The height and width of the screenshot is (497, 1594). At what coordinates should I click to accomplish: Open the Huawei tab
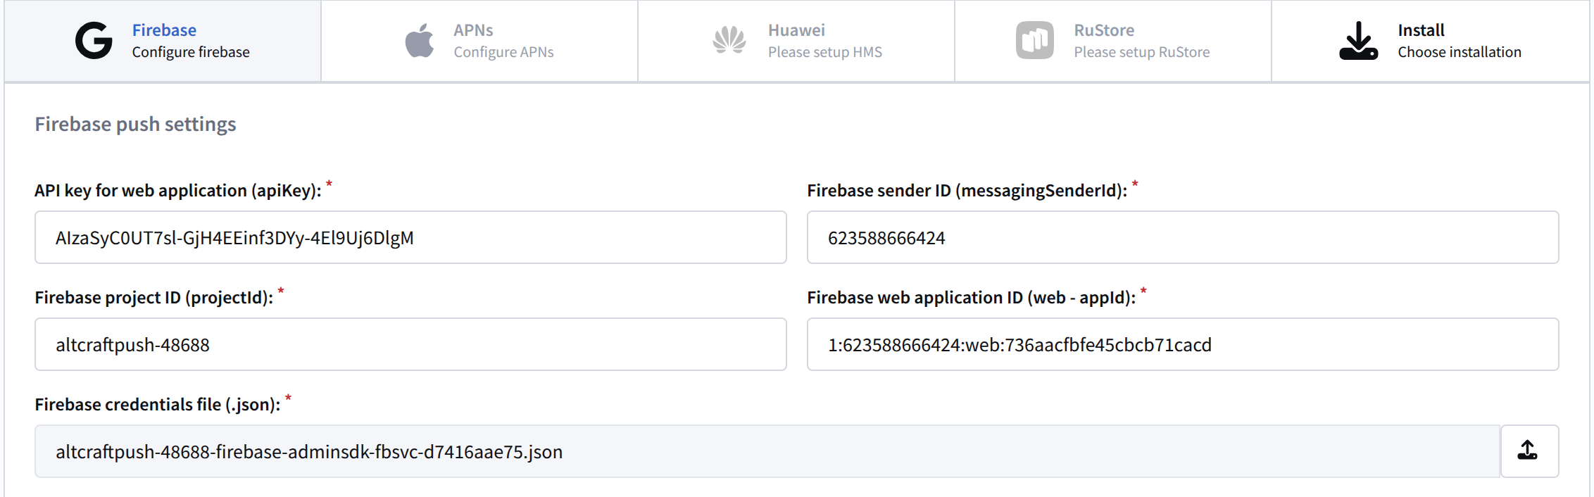tap(796, 41)
